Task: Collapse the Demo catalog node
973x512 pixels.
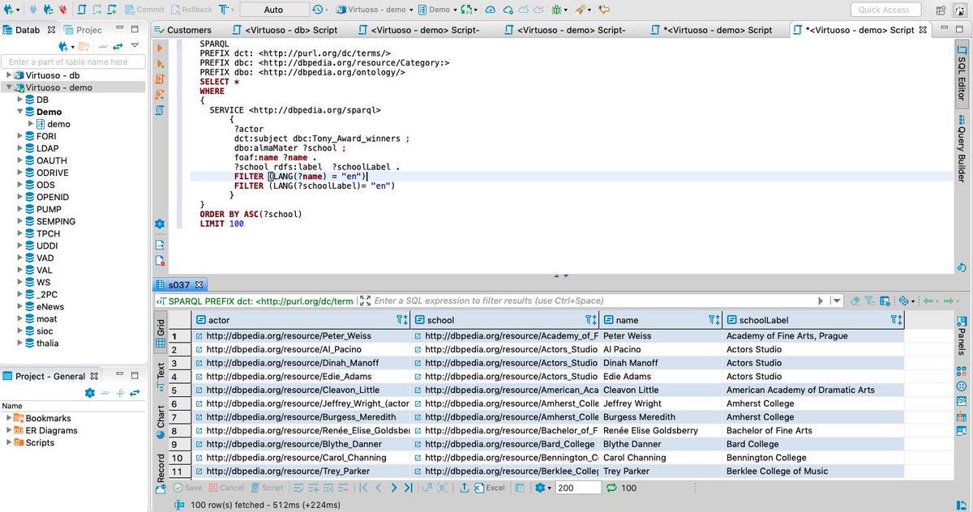Action: [x=19, y=112]
